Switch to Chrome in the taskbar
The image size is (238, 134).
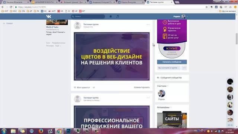59,131
